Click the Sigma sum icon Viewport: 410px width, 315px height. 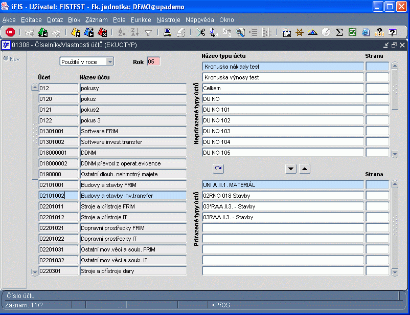pos(339,32)
